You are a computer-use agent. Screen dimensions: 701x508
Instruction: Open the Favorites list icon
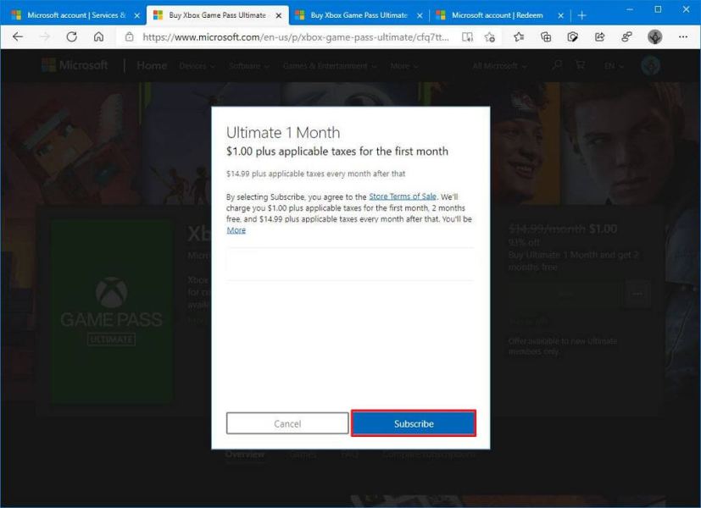[519, 37]
